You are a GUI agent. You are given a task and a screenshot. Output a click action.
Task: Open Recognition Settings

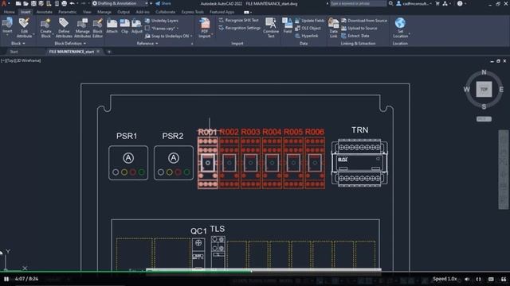coord(239,28)
